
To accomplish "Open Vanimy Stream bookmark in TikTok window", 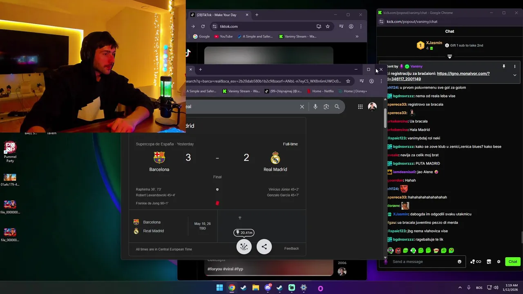I will click(x=297, y=36).
